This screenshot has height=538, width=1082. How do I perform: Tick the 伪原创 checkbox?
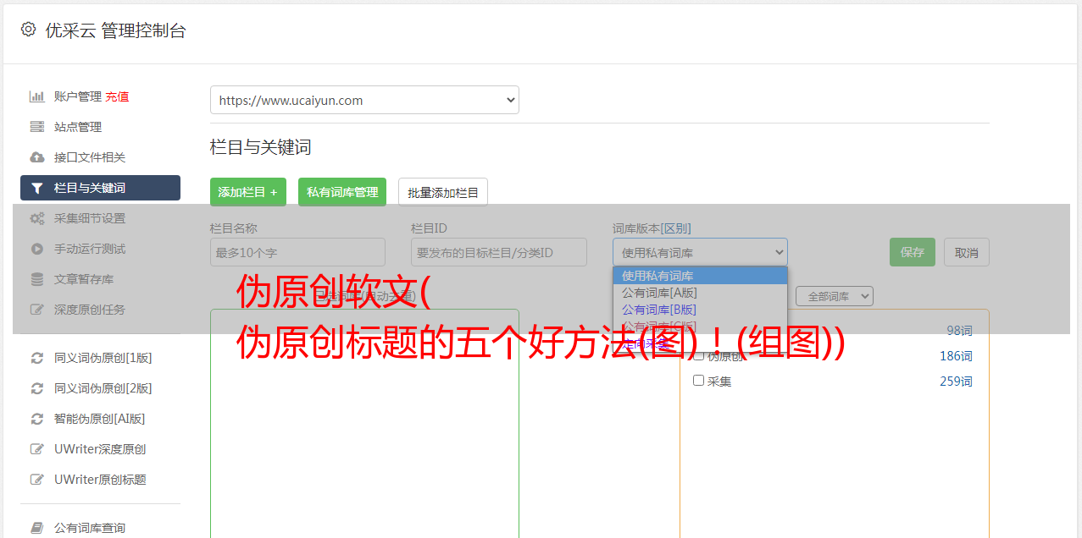pyautogui.click(x=699, y=355)
